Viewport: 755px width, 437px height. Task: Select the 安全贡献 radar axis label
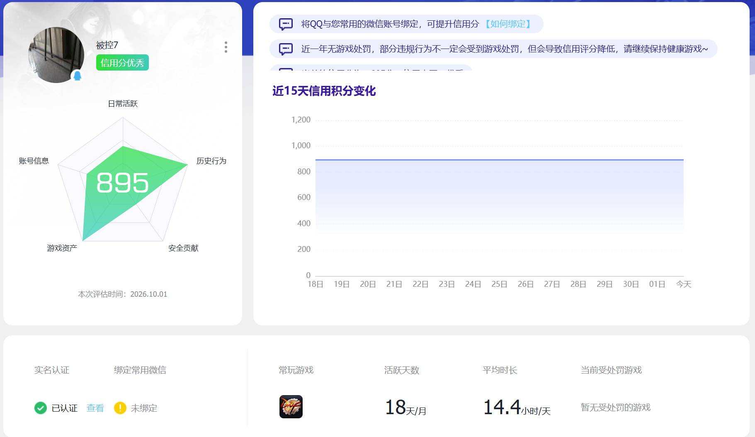[x=183, y=248]
